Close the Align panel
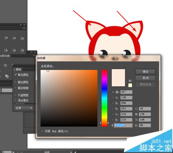This screenshot has height=153, width=173. click(x=24, y=25)
